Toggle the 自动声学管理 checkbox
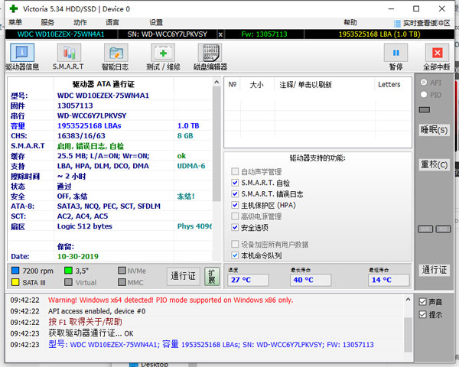 235,171
